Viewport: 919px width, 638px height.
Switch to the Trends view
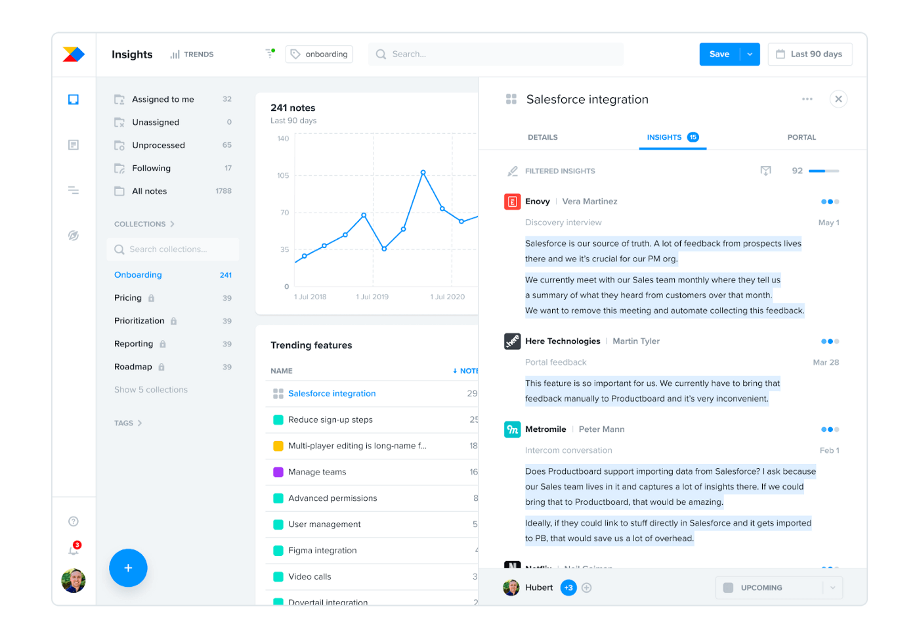click(x=192, y=54)
